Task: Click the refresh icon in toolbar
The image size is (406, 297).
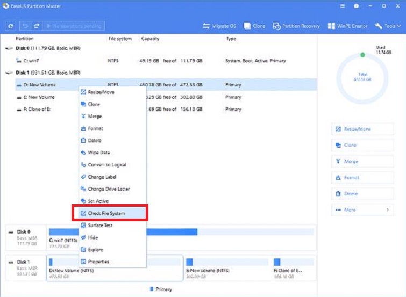Action: tap(10, 26)
